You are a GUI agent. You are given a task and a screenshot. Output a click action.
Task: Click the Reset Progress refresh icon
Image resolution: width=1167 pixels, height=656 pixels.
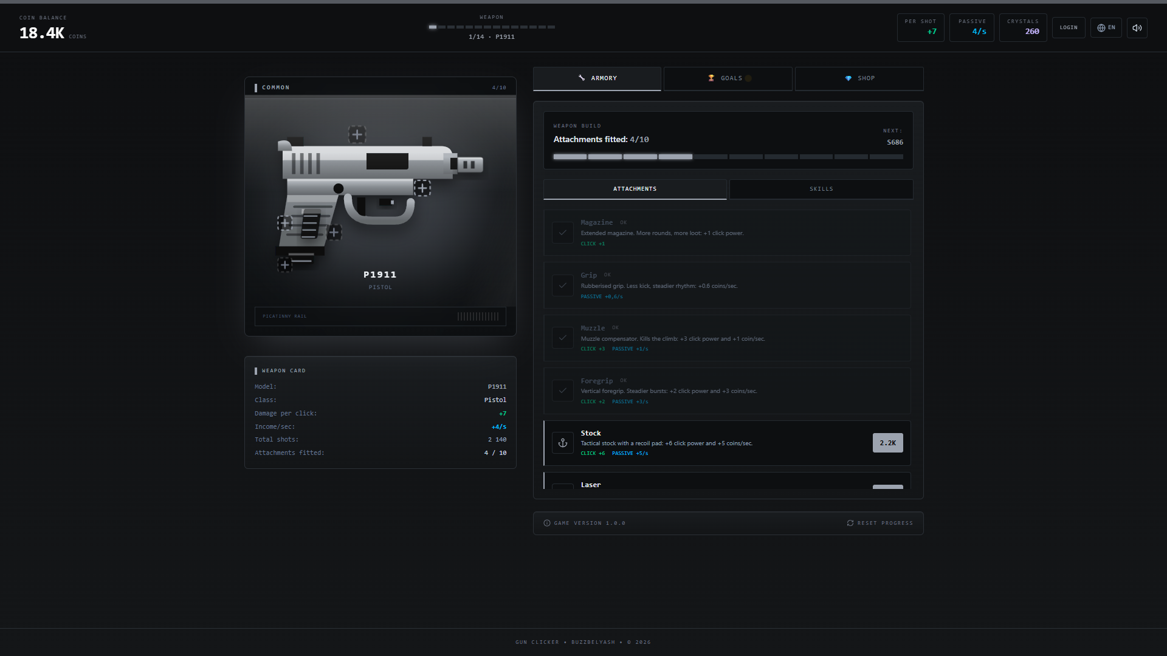(850, 523)
